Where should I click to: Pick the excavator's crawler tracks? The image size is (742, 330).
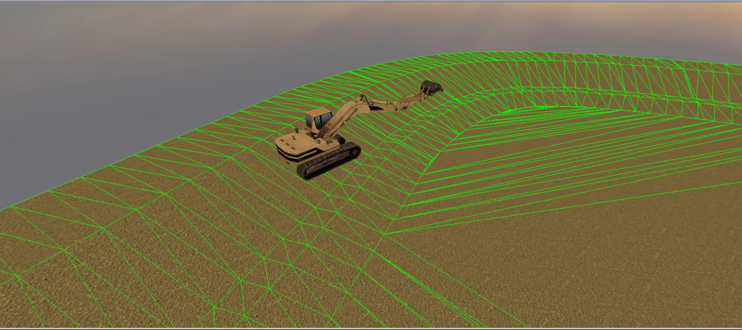point(330,160)
